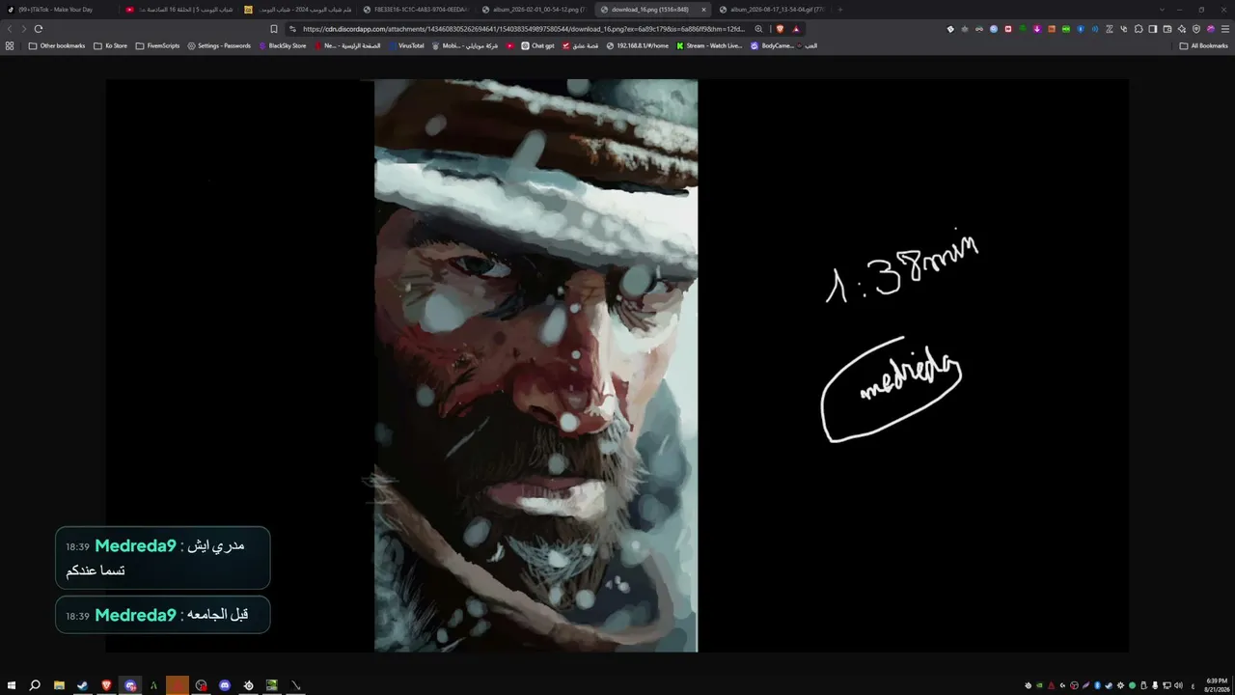This screenshot has height=695, width=1235.
Task: Open the Brave browser taskbar icon
Action: 106,685
